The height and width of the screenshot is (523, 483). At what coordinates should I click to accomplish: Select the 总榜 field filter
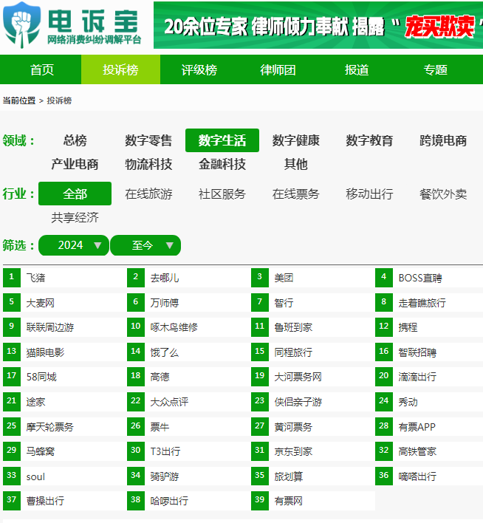[x=75, y=140]
